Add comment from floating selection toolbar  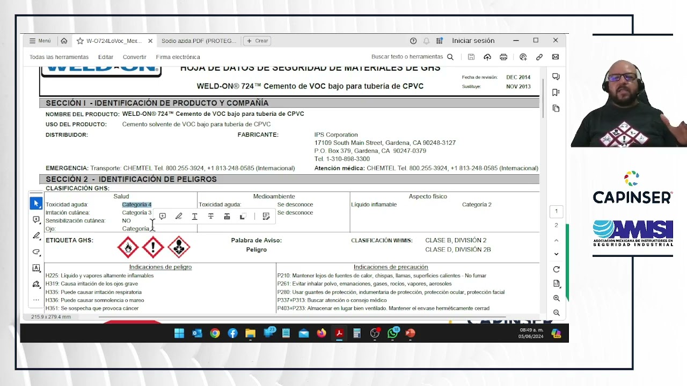tap(163, 216)
